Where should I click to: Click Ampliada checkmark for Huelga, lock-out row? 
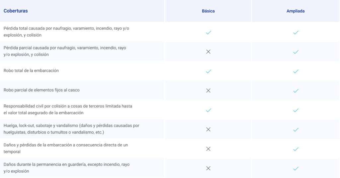[x=296, y=130]
